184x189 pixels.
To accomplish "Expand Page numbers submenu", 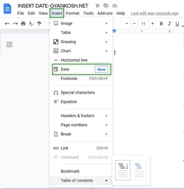I will (81, 125).
